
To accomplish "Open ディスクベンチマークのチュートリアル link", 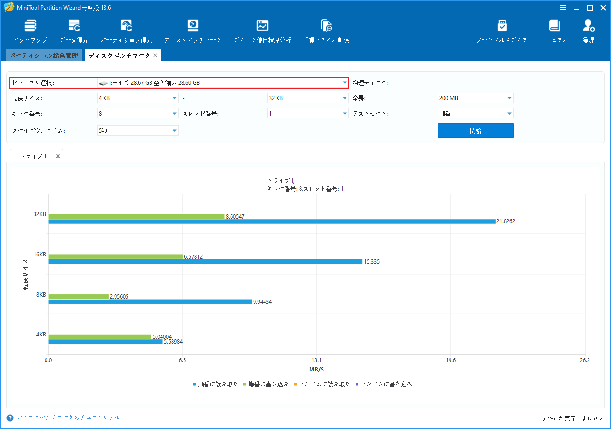I will click(x=68, y=417).
